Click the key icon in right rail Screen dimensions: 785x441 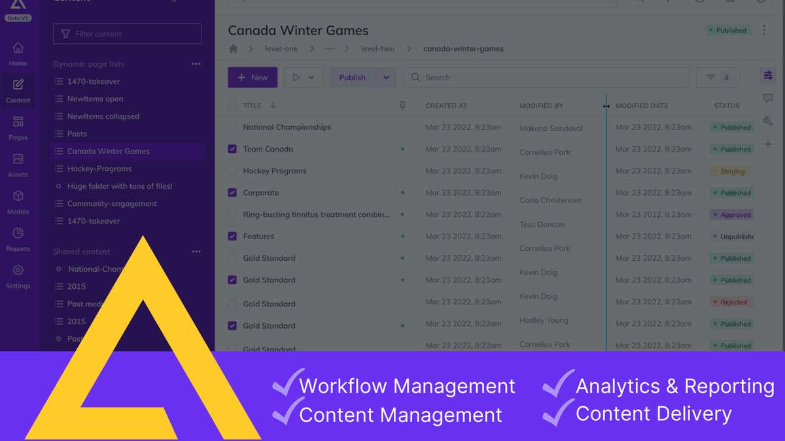point(768,121)
